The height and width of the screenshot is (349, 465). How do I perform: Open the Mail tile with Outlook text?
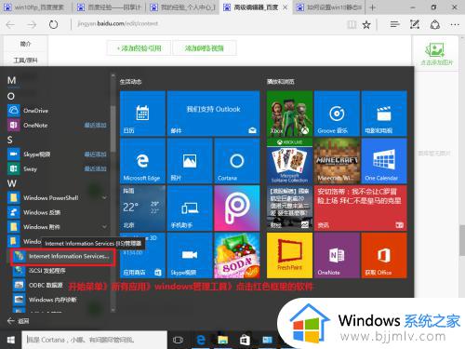tap(213, 114)
